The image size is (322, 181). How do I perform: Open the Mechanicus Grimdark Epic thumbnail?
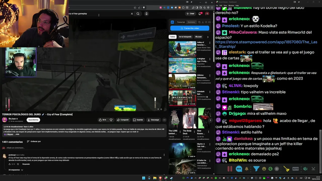[x=182, y=98]
